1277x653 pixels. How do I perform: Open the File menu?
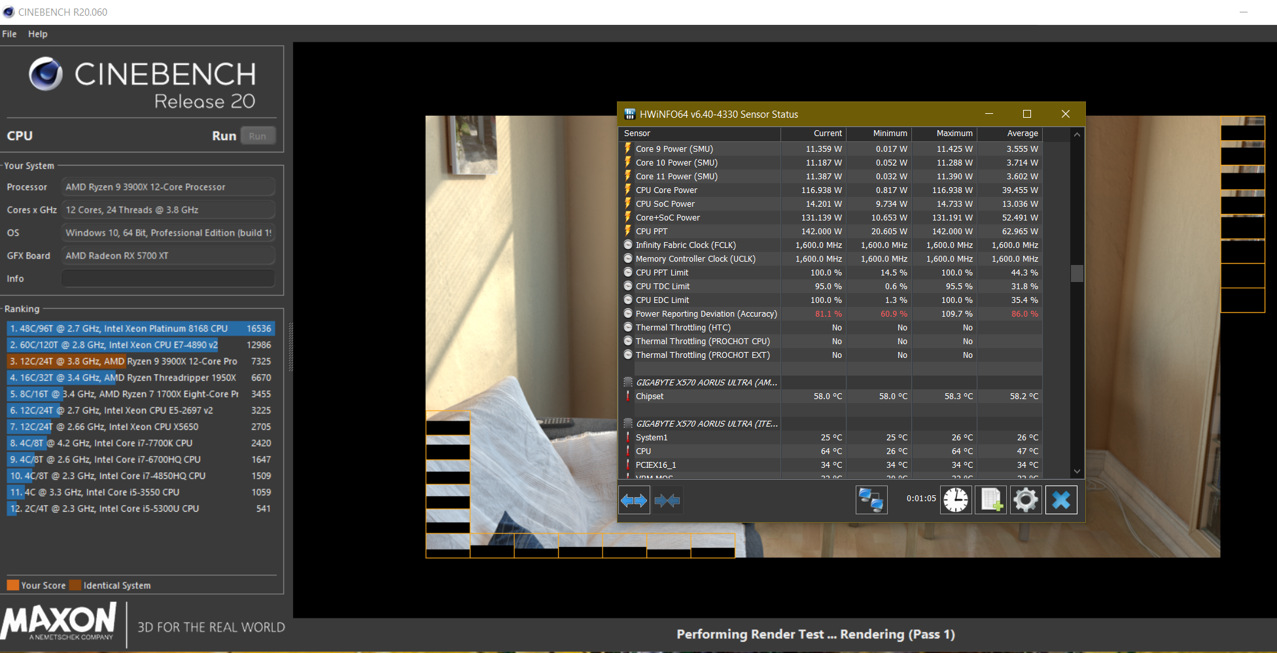tap(9, 34)
